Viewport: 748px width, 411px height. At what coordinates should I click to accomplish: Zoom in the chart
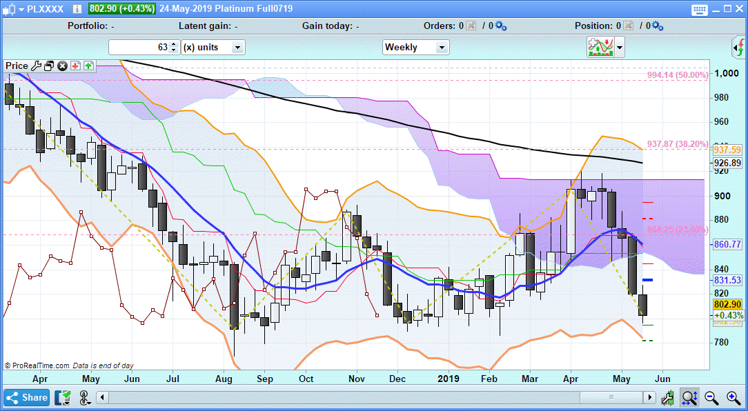pyautogui.click(x=734, y=397)
